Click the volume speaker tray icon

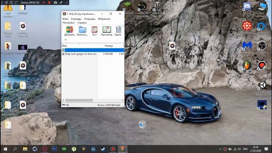tap(239, 149)
